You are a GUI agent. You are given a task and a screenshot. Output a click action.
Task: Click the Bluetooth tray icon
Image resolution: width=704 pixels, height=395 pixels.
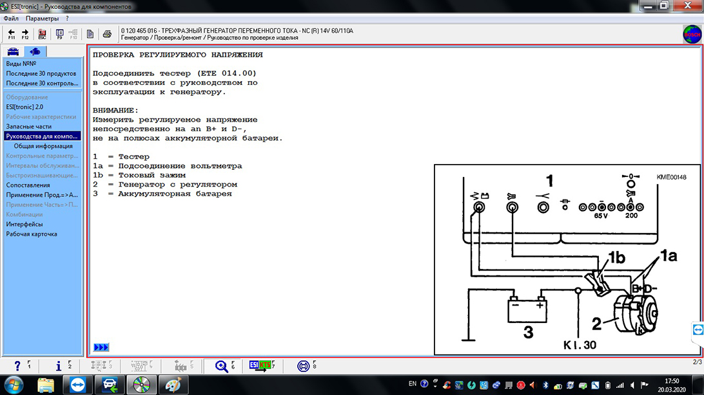click(545, 385)
